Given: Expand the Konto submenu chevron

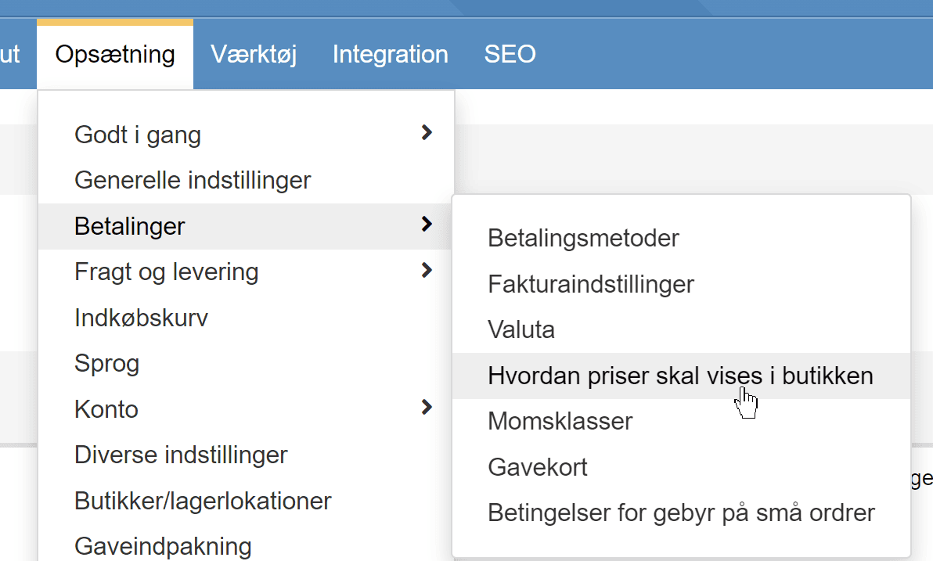Looking at the screenshot, I should 426,408.
